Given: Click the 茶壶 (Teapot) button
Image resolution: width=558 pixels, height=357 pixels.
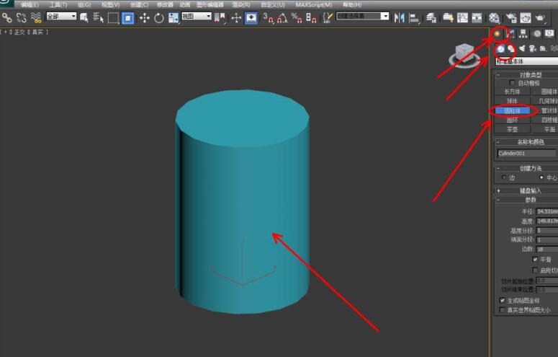Looking at the screenshot, I should click(512, 130).
